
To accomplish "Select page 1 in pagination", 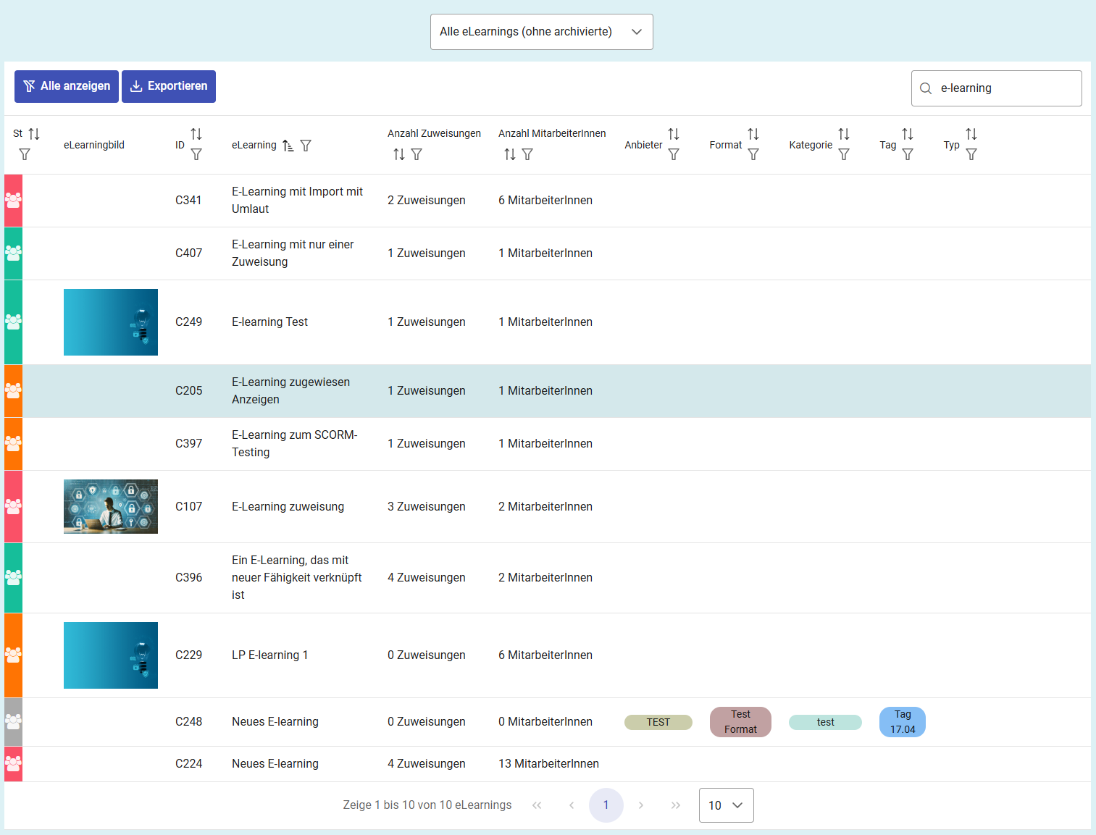I will pos(606,805).
